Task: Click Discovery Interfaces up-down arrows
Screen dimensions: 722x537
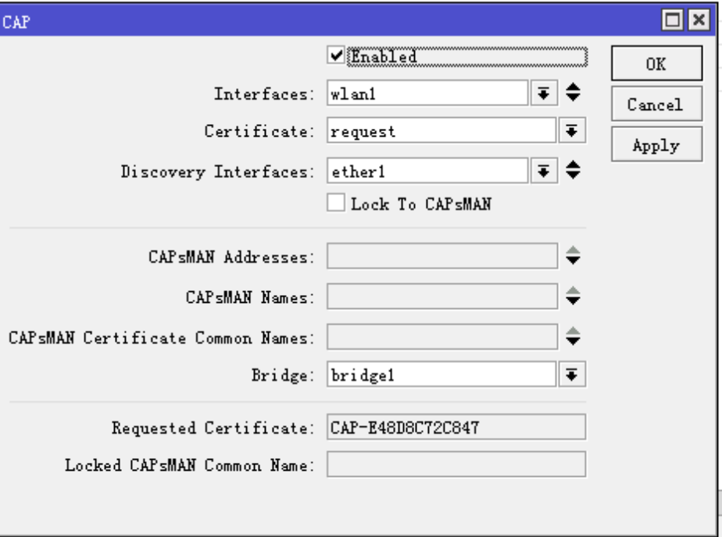Action: 573,170
